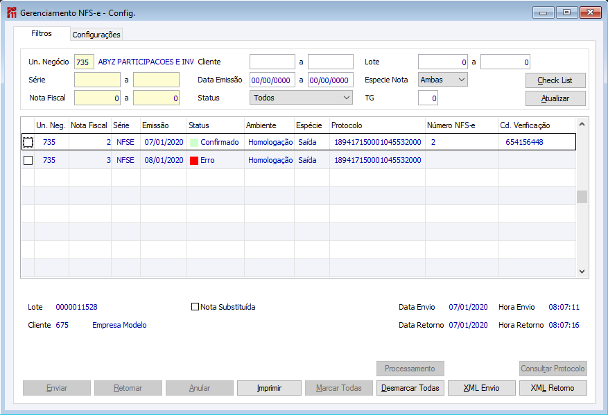
Task: Click the Marcar Todas button
Action: 339,388
